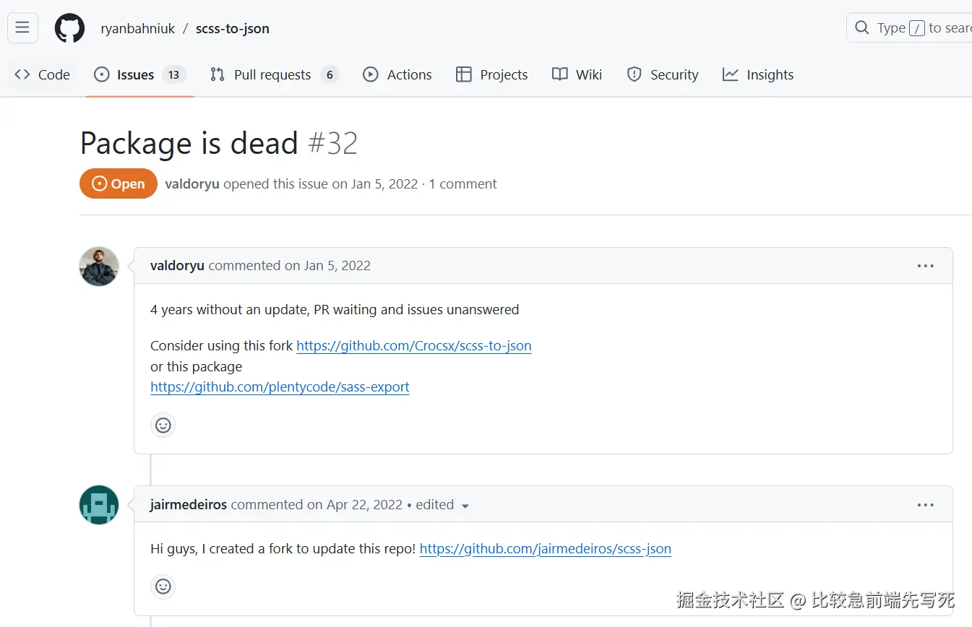
Task: Open options menu on valdoryu's comment
Action: coord(926,266)
